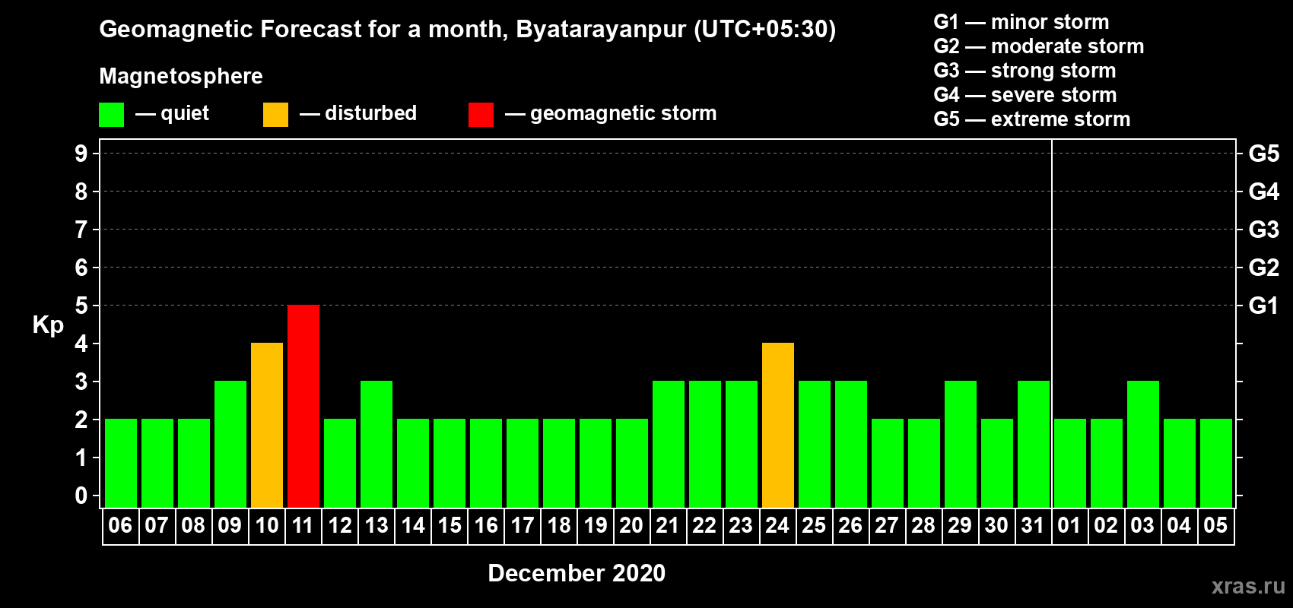The height and width of the screenshot is (608, 1293).
Task: Click the date label '24'
Action: coord(777,525)
